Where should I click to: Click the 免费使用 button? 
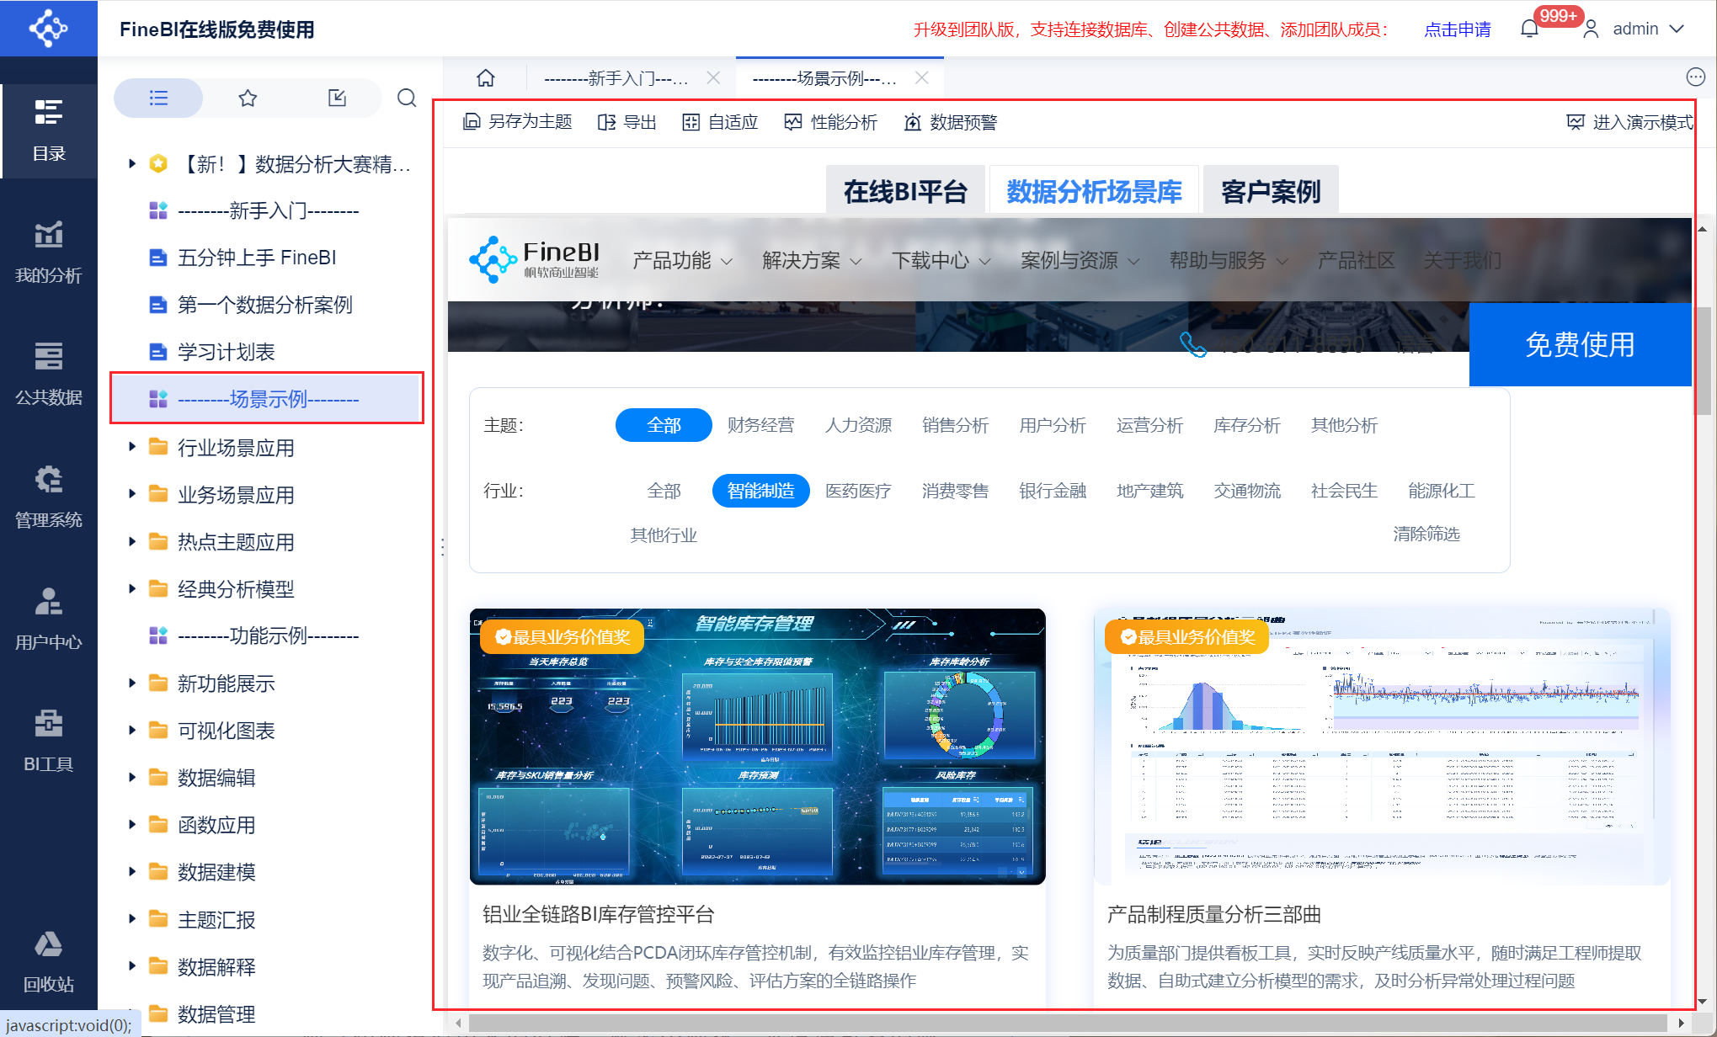pos(1580,344)
